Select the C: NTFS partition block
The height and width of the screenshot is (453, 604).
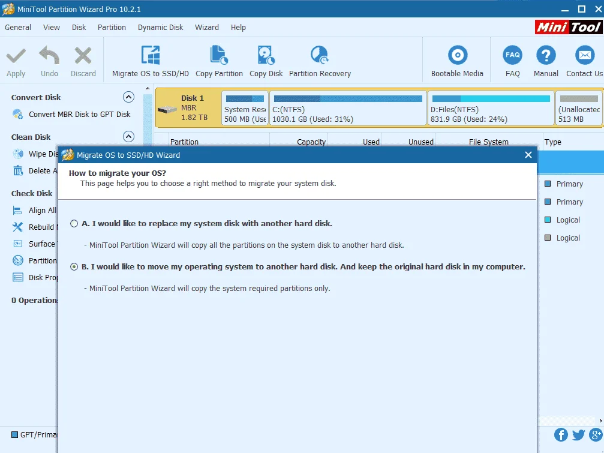[348, 108]
